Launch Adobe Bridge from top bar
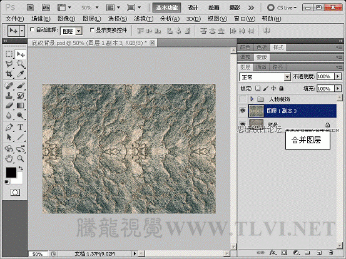The width and height of the screenshot is (346, 259). (x=30, y=8)
